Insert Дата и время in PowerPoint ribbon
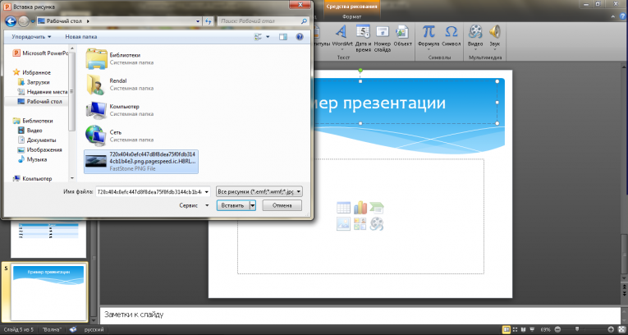This screenshot has width=628, height=335. click(364, 38)
